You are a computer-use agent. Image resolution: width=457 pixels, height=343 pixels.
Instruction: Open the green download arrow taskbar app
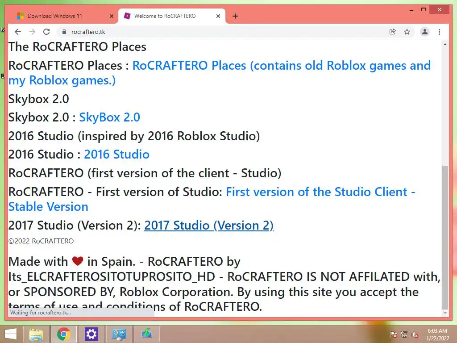pos(146,334)
